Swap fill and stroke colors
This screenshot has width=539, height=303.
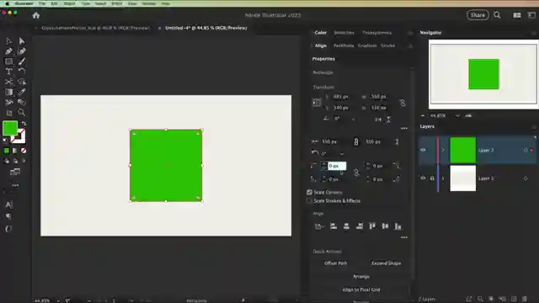coord(24,124)
